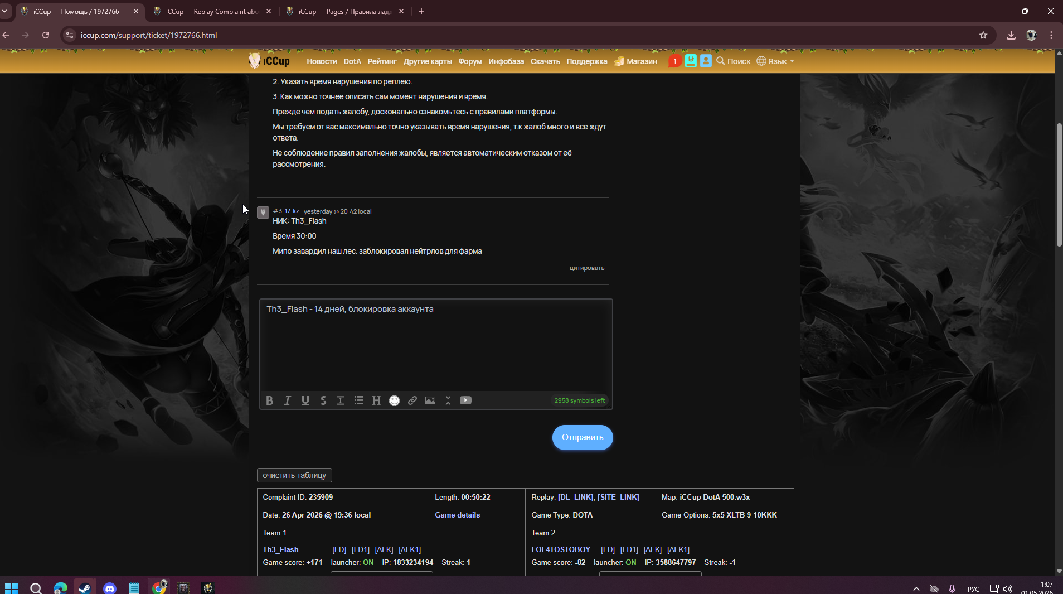Open volume control in system tray
The height and width of the screenshot is (594, 1063).
point(1008,589)
